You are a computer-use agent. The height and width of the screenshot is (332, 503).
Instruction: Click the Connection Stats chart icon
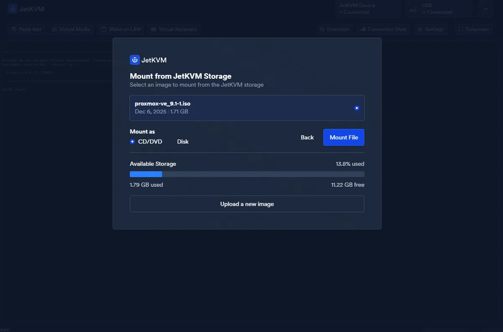(x=362, y=29)
